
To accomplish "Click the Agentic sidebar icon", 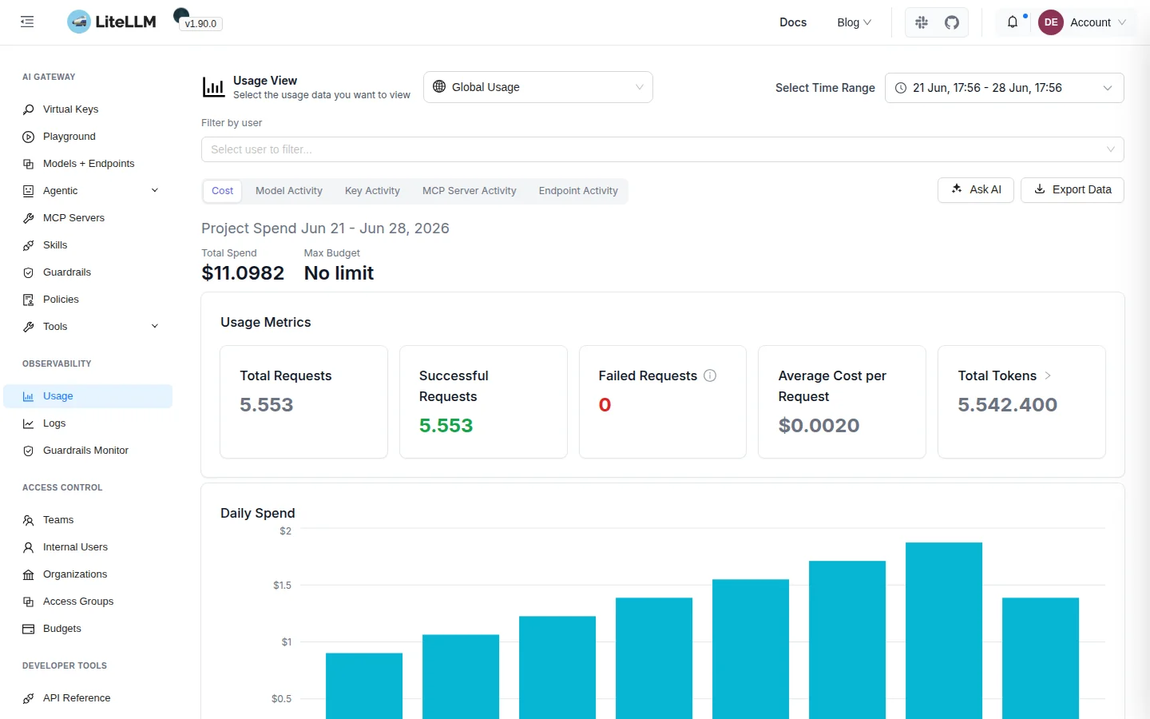I will coord(29,191).
